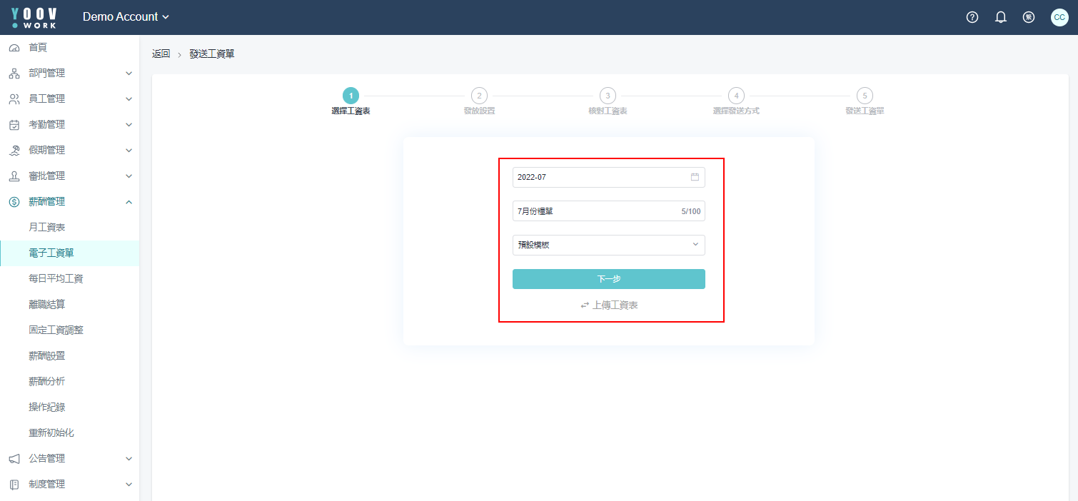Open the 預設模板 template dropdown
This screenshot has width=1078, height=501.
click(x=608, y=245)
